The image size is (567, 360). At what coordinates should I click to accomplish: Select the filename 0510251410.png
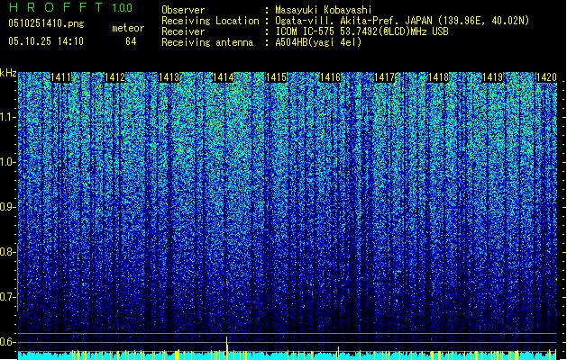pos(46,23)
